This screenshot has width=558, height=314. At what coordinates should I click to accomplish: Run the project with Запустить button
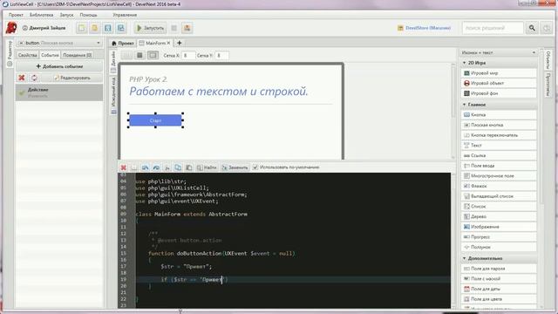pos(150,28)
